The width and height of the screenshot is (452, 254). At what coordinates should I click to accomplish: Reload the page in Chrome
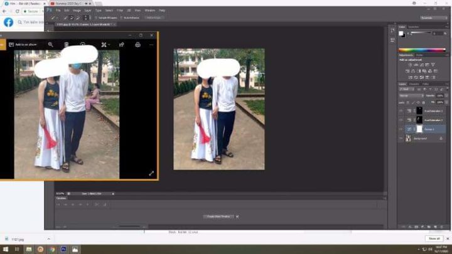(18, 11)
